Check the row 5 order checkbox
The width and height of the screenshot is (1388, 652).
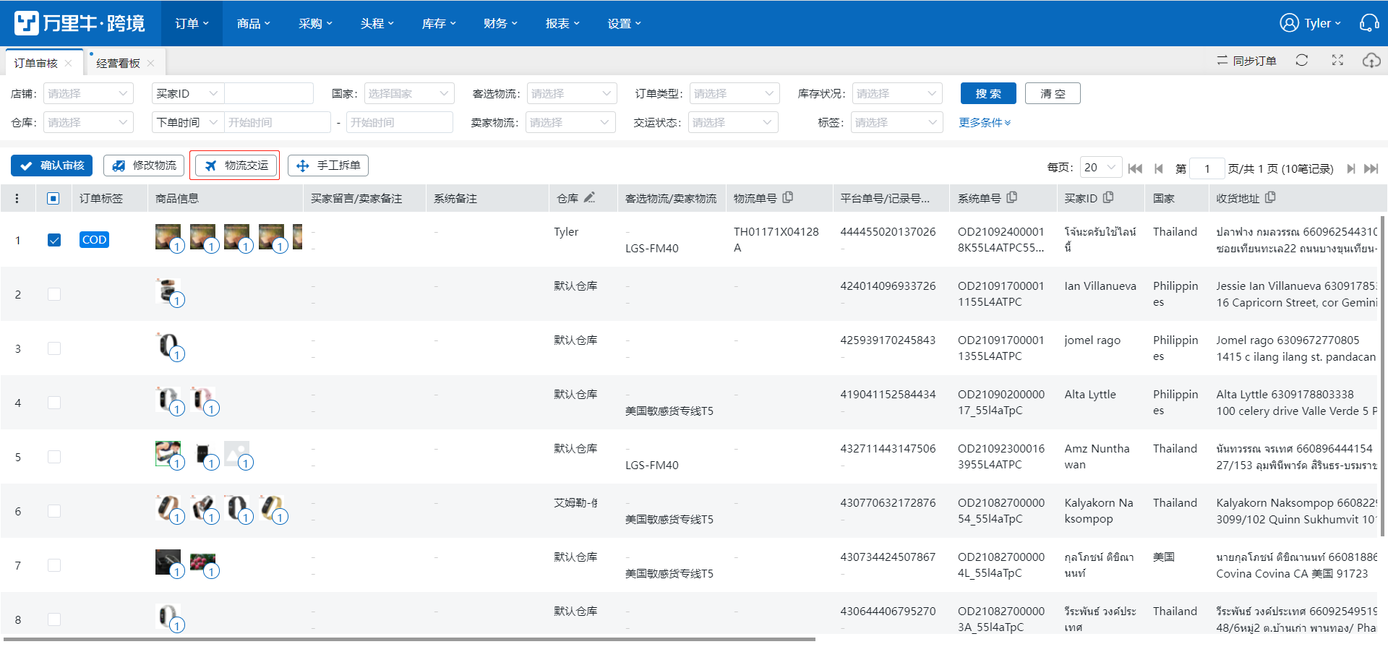pyautogui.click(x=54, y=457)
